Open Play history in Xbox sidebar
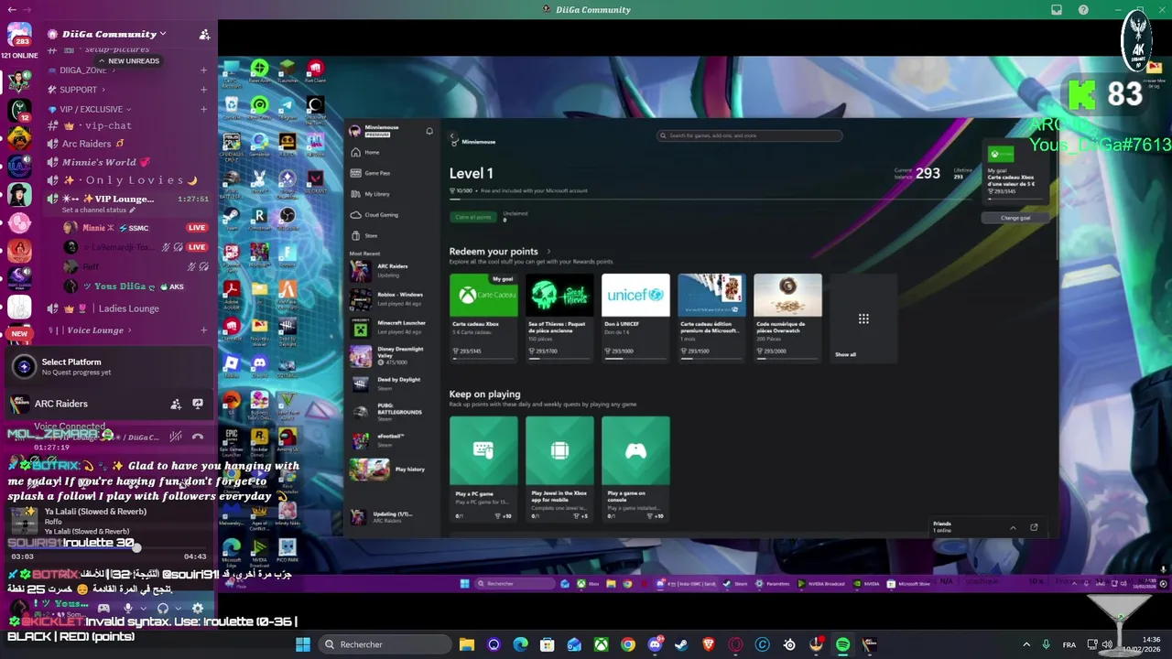This screenshot has height=659, width=1172. coord(391,470)
